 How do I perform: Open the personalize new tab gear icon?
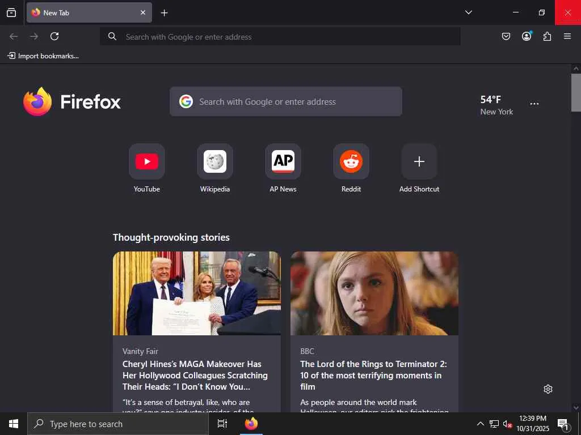pos(548,389)
